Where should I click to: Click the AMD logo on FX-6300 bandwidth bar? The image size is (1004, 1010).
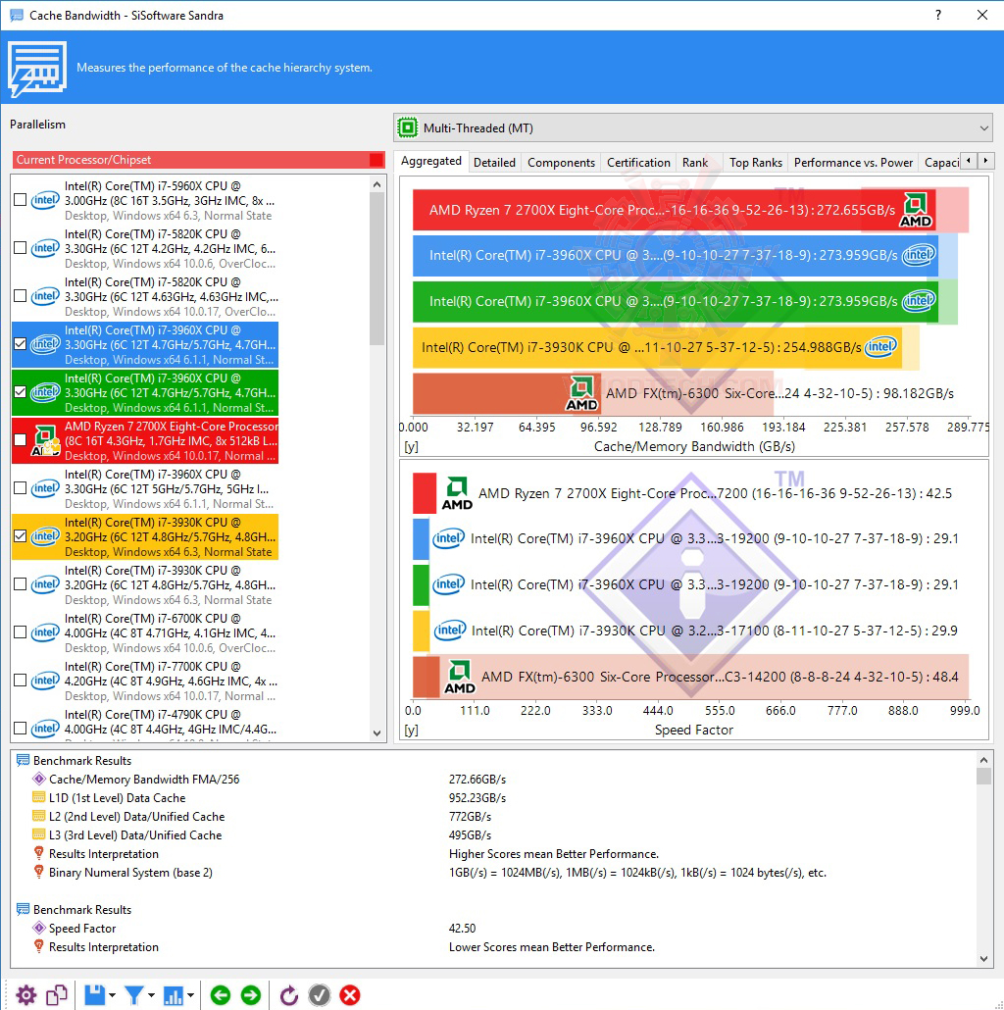(581, 393)
